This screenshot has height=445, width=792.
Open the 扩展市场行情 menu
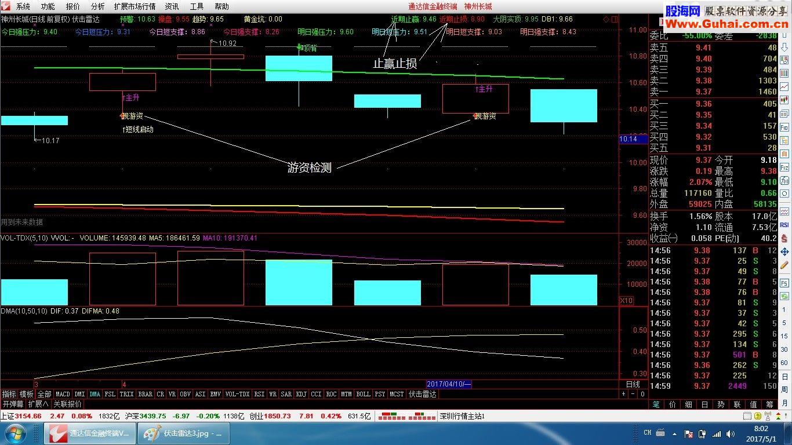[135, 6]
